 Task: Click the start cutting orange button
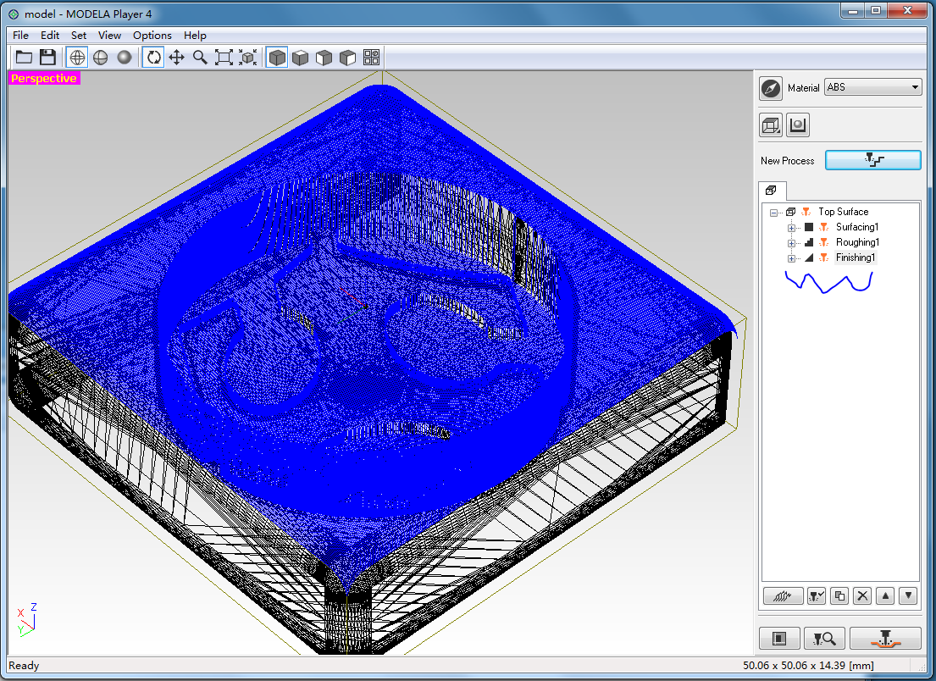885,639
